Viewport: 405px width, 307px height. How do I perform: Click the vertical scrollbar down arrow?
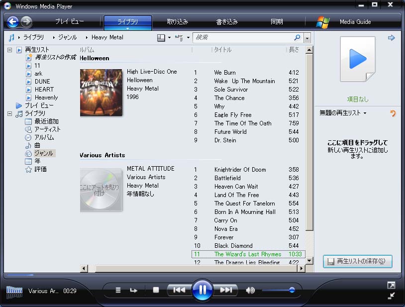click(x=309, y=261)
